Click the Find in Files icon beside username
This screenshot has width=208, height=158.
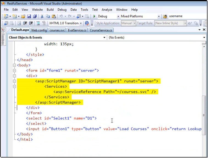point(165,16)
